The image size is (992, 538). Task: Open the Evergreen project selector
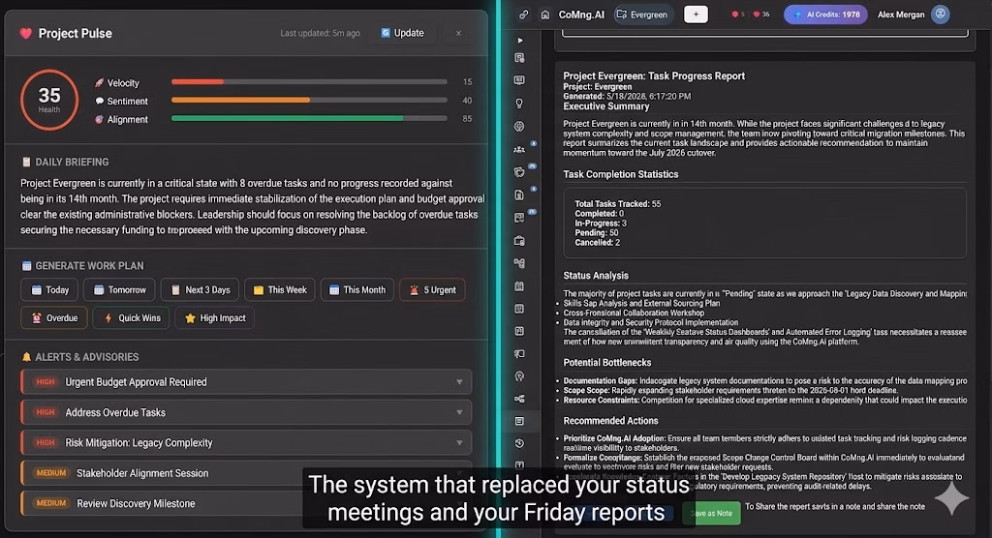pyautogui.click(x=642, y=14)
